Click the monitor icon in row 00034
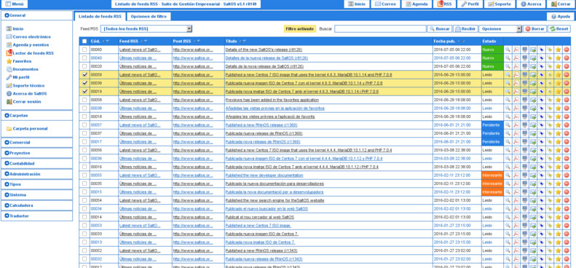576x268 pixels. (524, 208)
